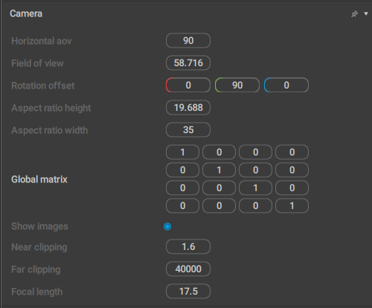Select the green Rotation offset field showing 90
This screenshot has height=308, width=372.
(237, 85)
